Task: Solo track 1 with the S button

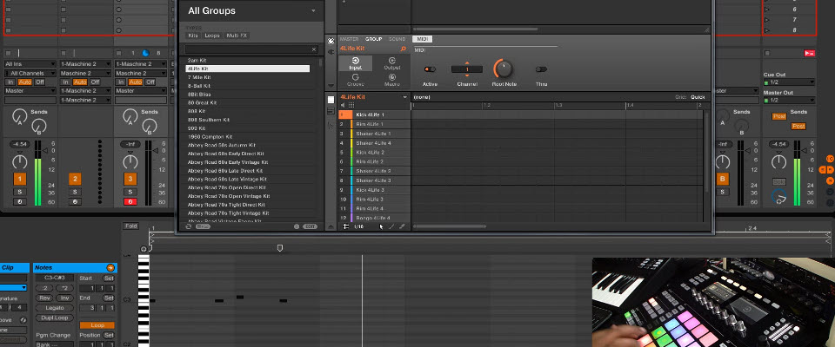Action: point(19,191)
